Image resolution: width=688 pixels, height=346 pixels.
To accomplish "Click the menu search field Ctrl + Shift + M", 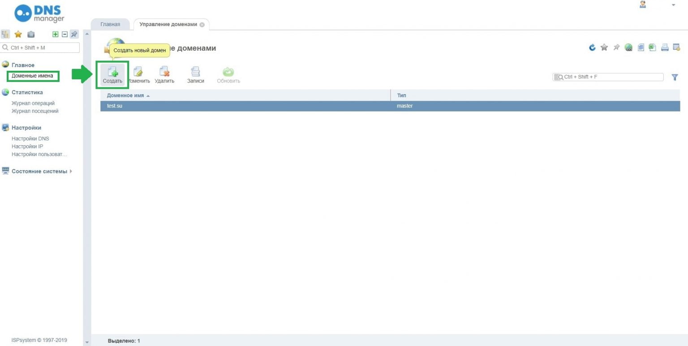I will tap(40, 48).
